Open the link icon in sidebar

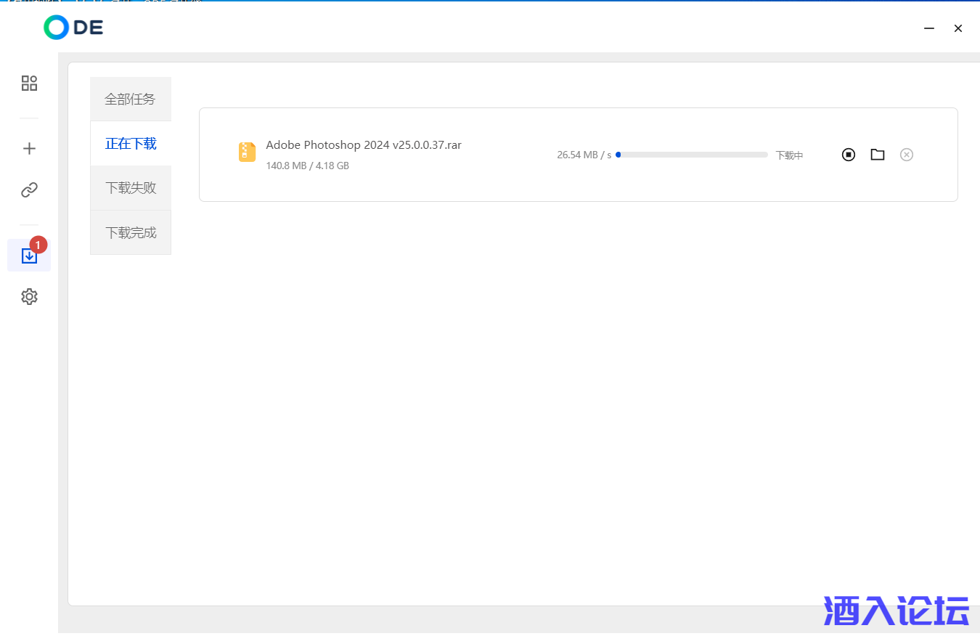coord(29,190)
